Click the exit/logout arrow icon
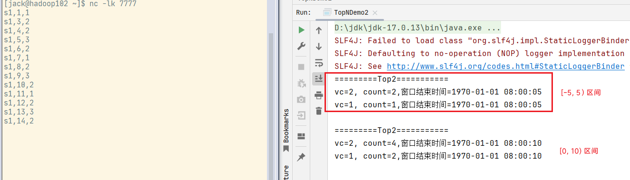Viewport: 630px width, 180px height. tap(301, 115)
